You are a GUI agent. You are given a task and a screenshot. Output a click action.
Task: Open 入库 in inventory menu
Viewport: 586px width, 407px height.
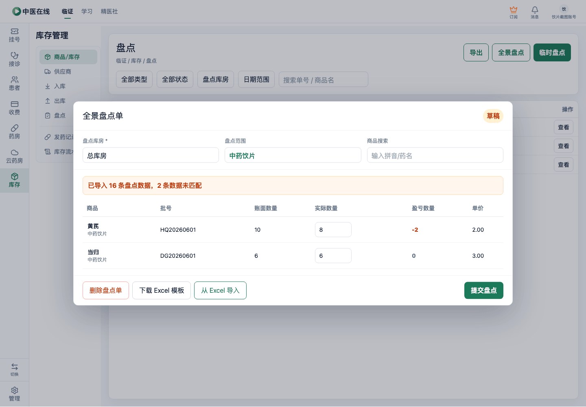pos(68,86)
